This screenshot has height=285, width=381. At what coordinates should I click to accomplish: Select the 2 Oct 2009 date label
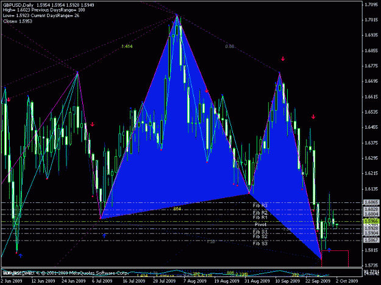(347, 281)
